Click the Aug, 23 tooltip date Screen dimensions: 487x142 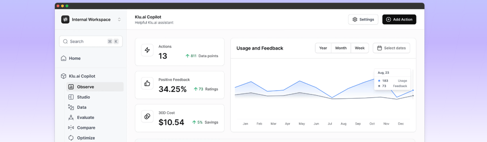pos(383,73)
